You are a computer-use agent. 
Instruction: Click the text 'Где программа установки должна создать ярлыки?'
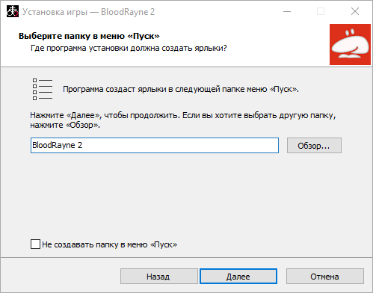[x=129, y=48]
